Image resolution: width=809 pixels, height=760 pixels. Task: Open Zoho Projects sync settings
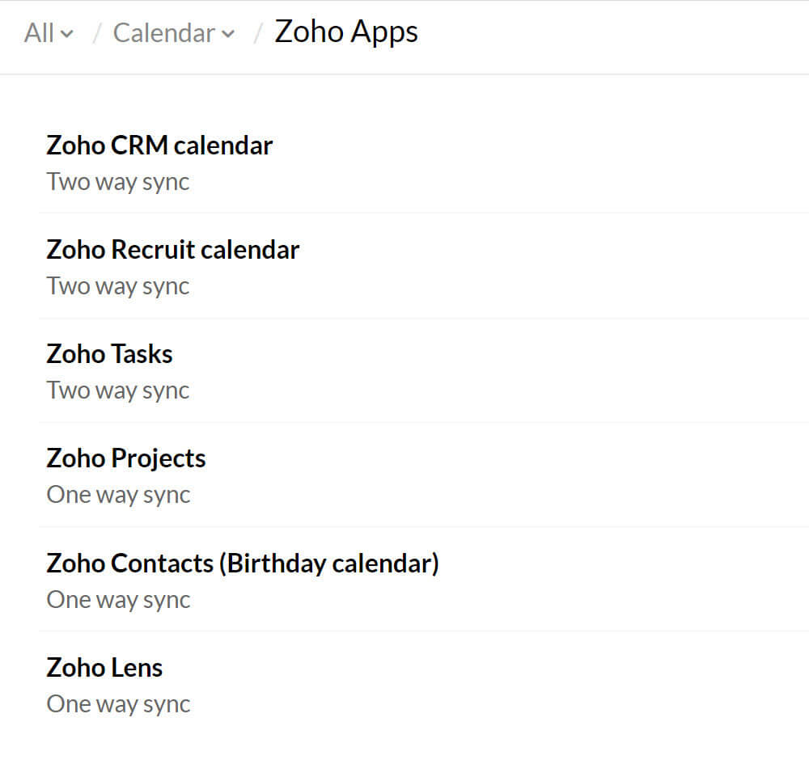[x=126, y=458]
